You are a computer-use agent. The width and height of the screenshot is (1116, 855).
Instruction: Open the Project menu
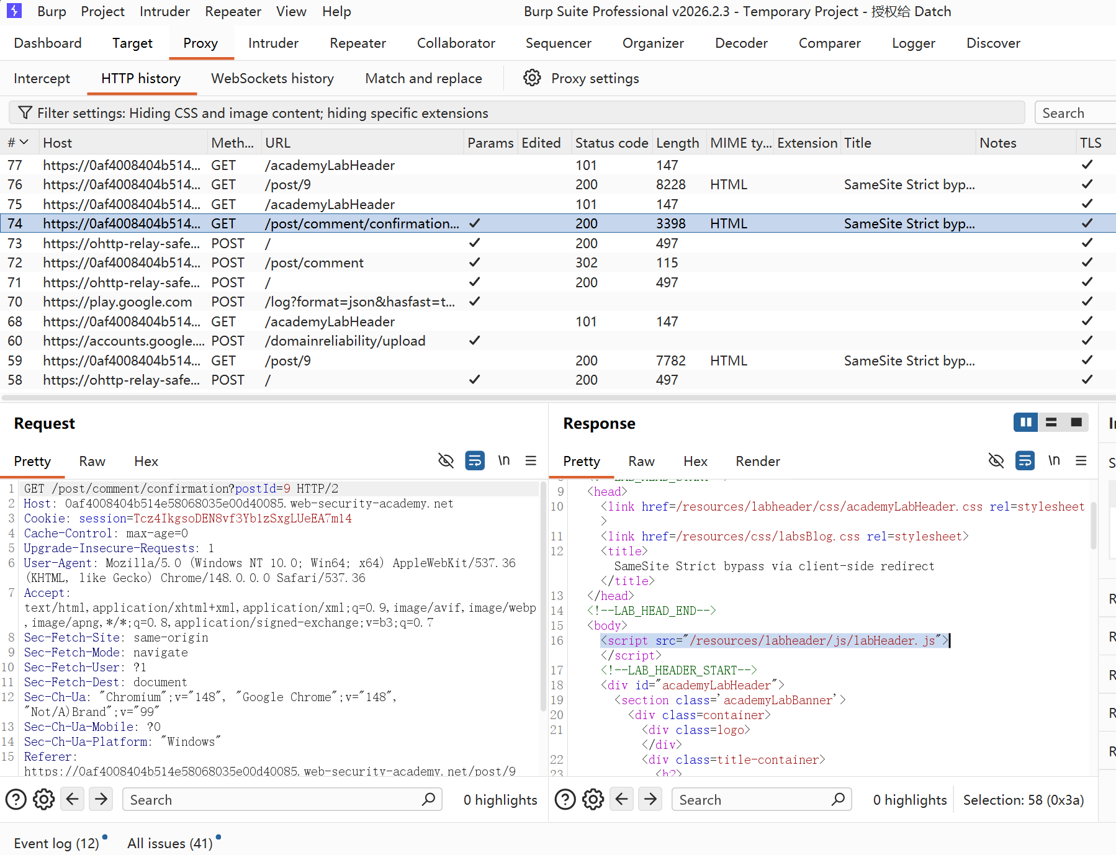(x=102, y=11)
